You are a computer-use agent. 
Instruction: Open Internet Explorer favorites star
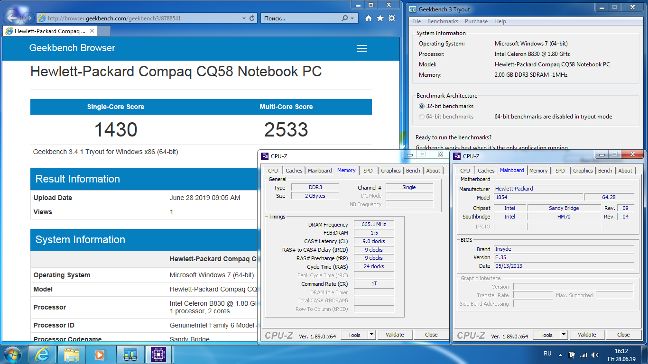[380, 18]
